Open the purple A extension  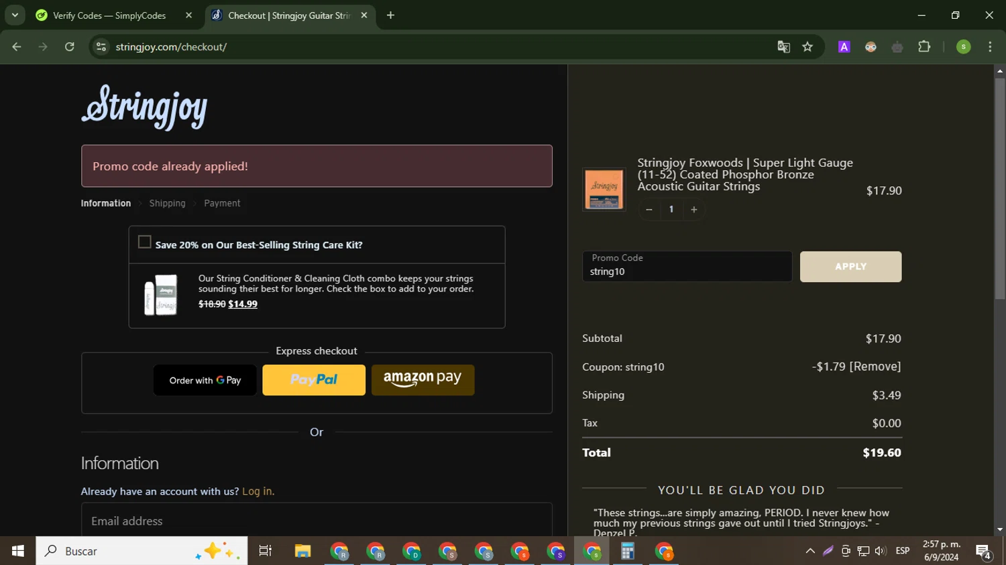844,47
